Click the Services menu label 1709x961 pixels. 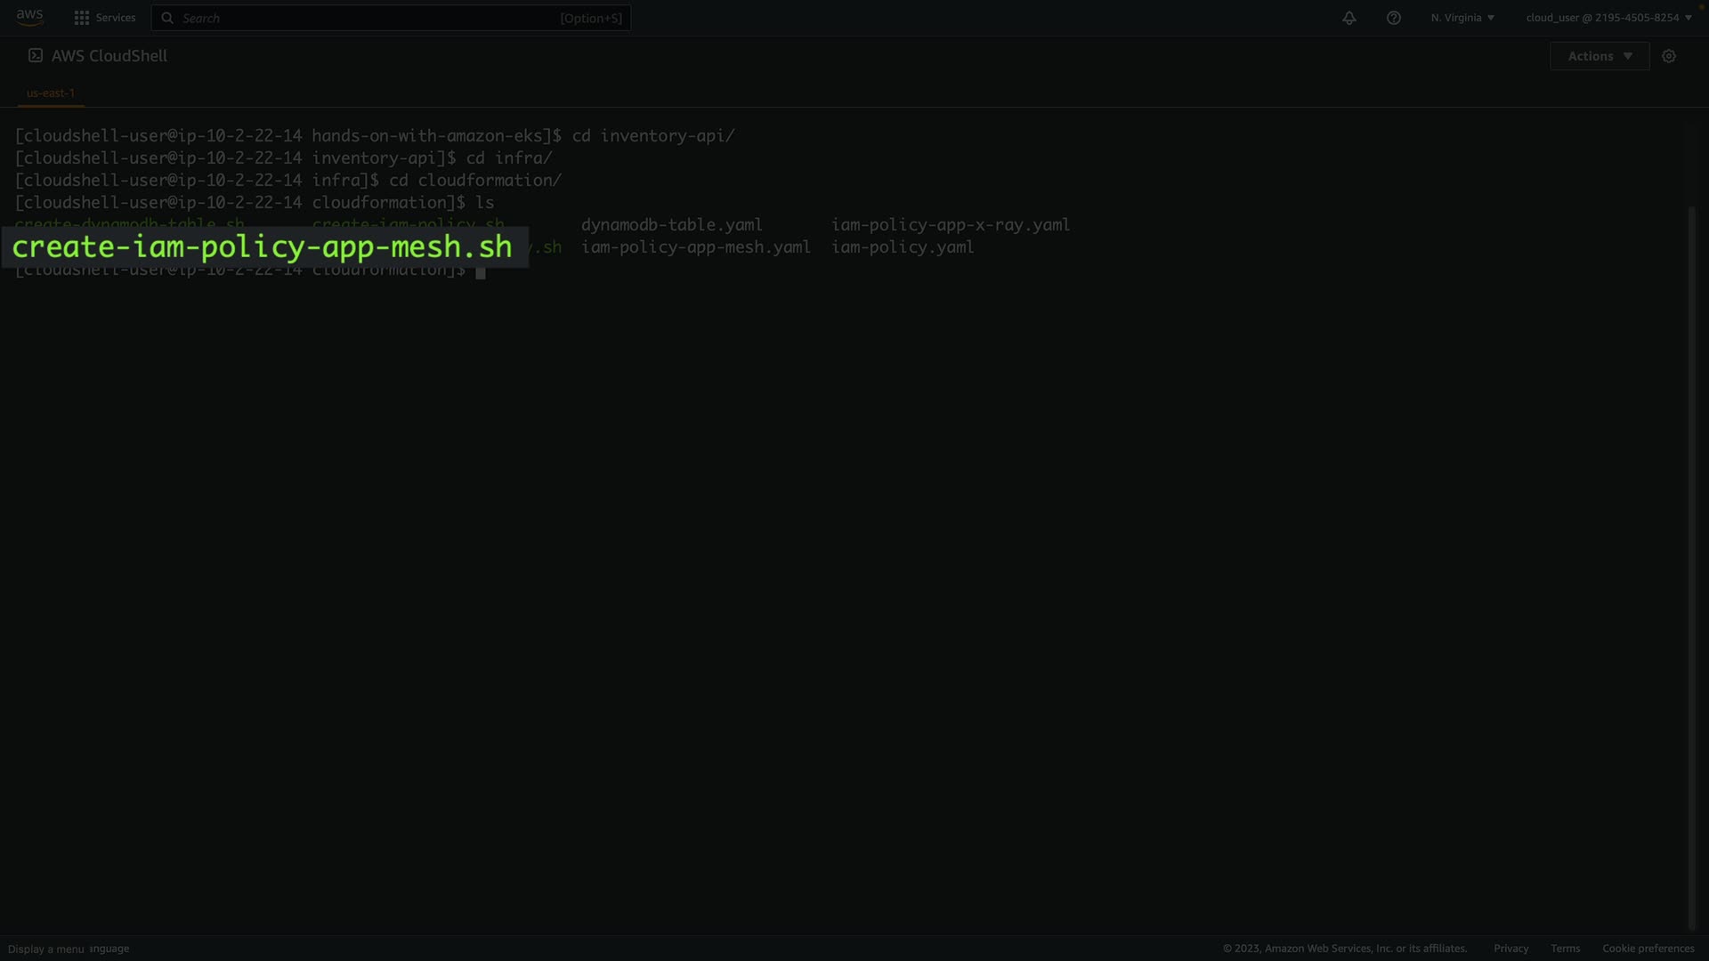point(116,18)
